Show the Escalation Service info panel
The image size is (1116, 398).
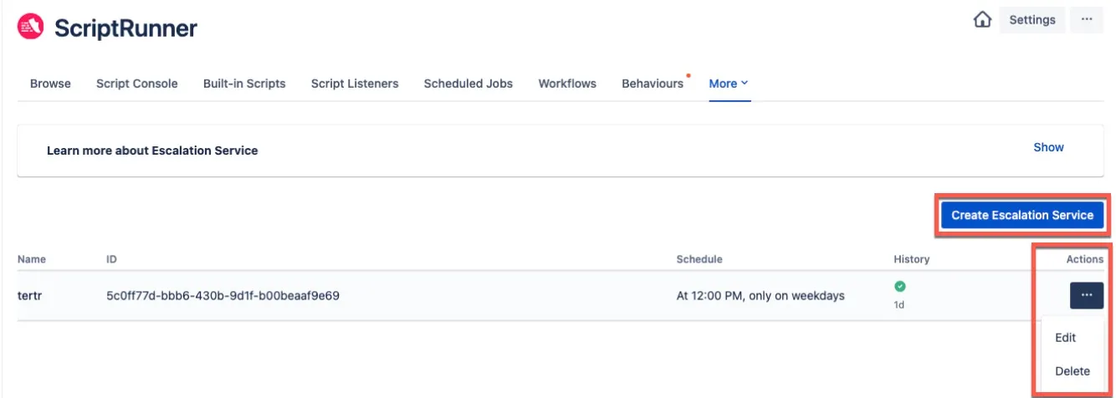[1048, 147]
